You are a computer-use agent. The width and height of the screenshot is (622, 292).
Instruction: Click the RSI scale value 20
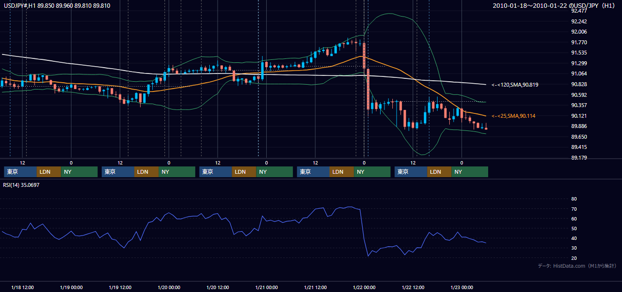click(574, 258)
